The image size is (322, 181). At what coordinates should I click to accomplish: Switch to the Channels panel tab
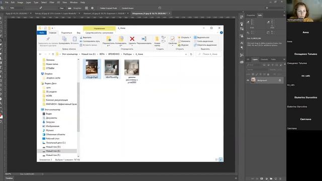(264, 59)
